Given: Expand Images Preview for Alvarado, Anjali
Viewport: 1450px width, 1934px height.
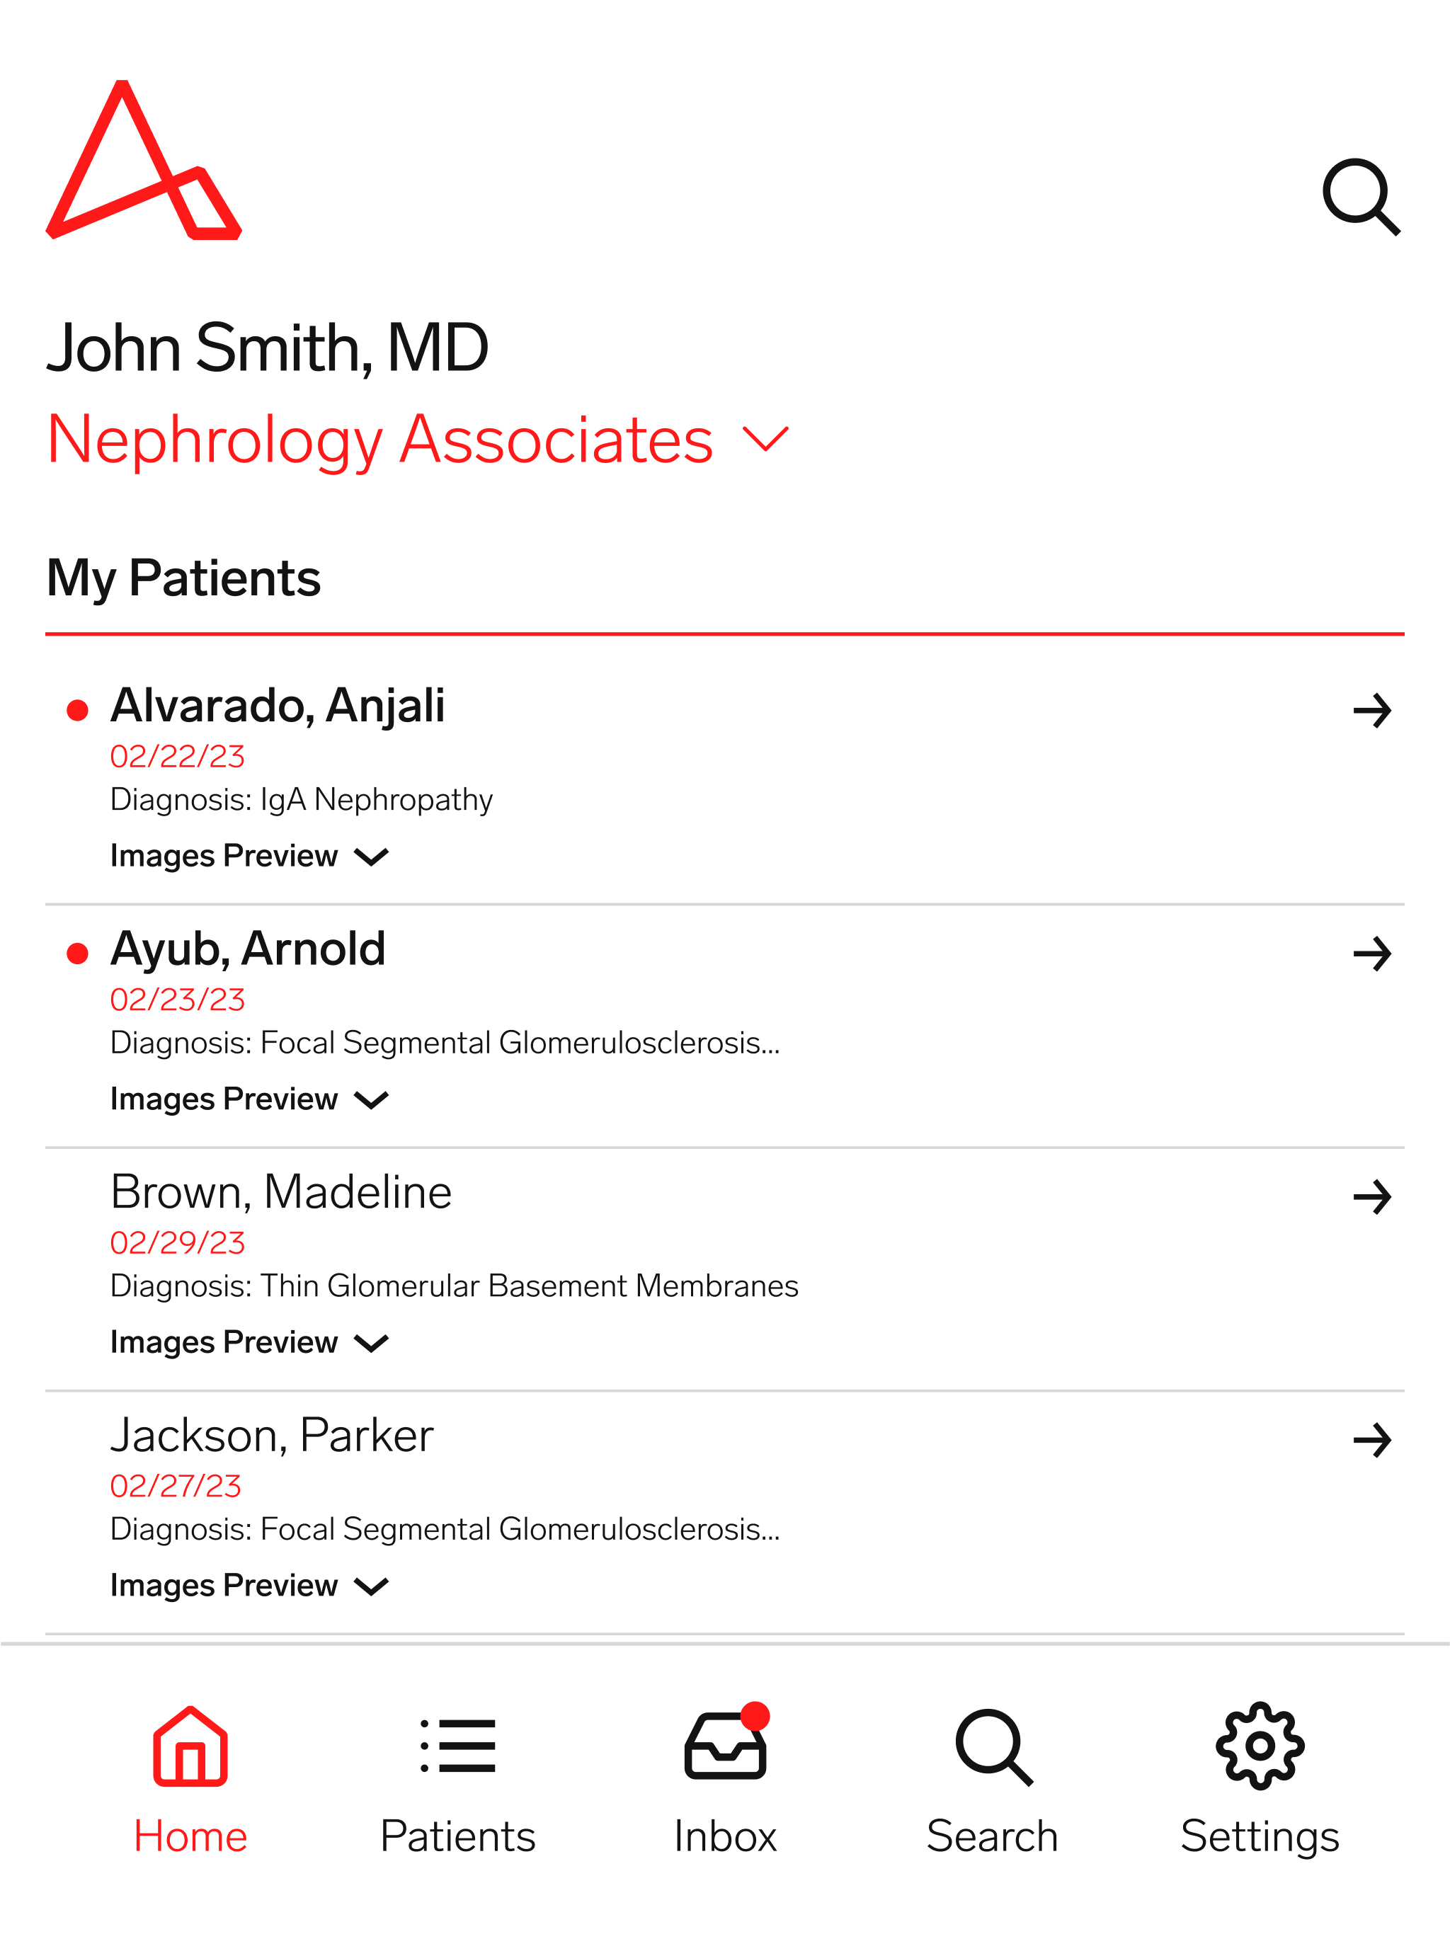Looking at the screenshot, I should coord(249,856).
